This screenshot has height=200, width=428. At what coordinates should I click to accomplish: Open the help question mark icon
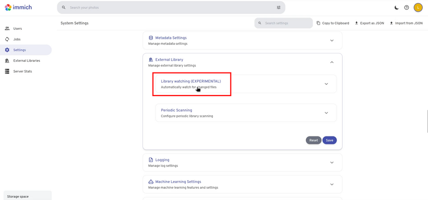pyautogui.click(x=407, y=7)
